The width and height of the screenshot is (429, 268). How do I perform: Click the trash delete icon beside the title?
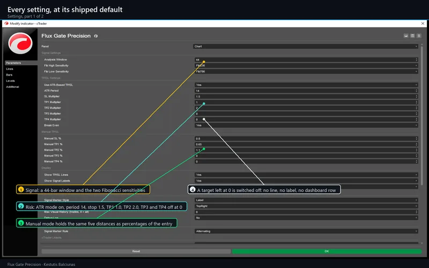(x=419, y=36)
